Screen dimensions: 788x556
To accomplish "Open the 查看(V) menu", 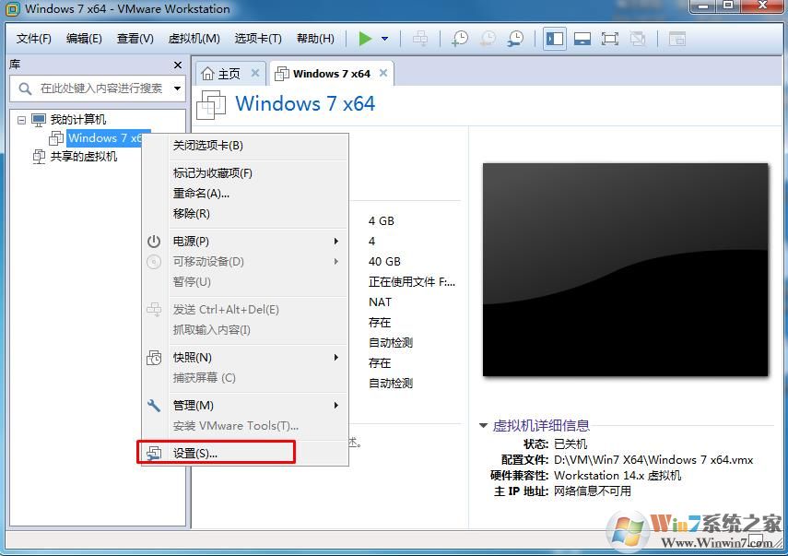I will pyautogui.click(x=135, y=39).
